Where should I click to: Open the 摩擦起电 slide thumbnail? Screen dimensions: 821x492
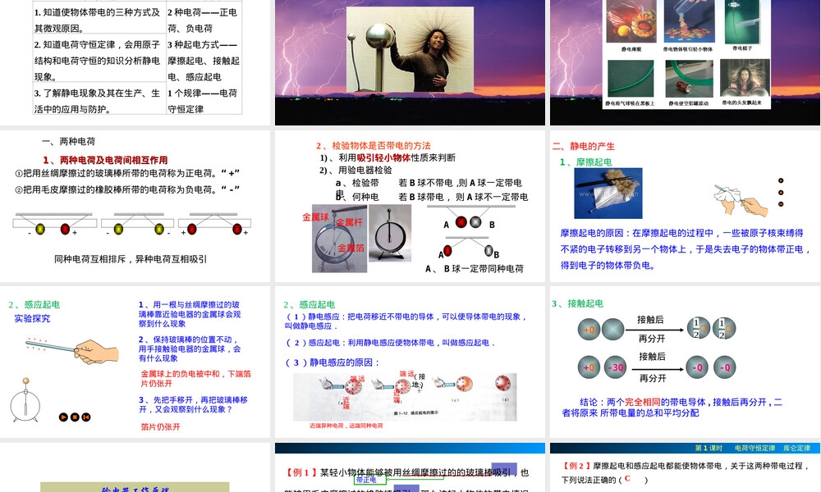point(685,206)
